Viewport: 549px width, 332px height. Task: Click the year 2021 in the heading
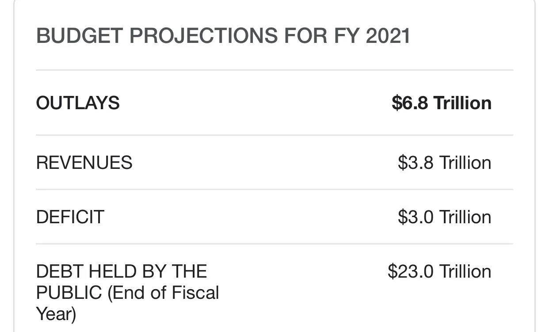pos(388,36)
